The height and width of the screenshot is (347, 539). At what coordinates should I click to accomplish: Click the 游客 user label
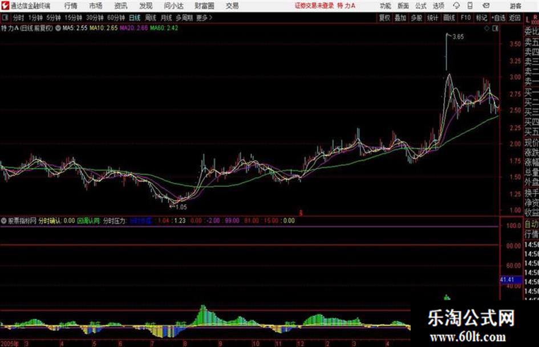(x=515, y=6)
